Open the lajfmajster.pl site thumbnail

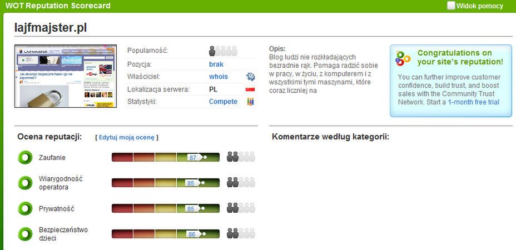66,76
